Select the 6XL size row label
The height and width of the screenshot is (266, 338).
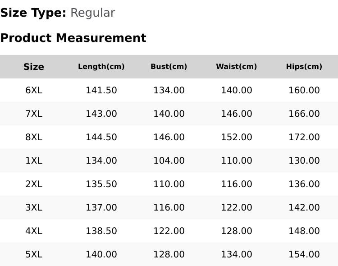click(x=34, y=90)
